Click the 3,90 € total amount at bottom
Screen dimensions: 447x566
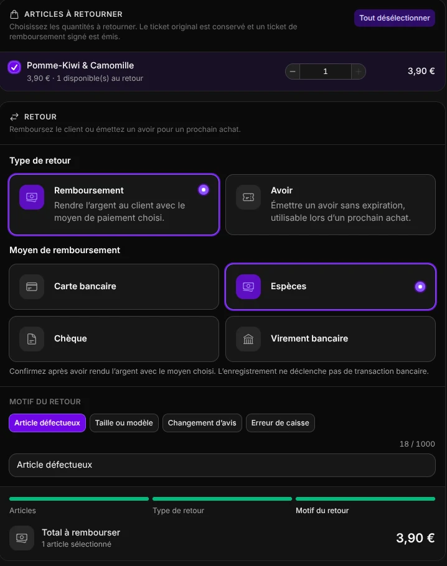pyautogui.click(x=415, y=538)
